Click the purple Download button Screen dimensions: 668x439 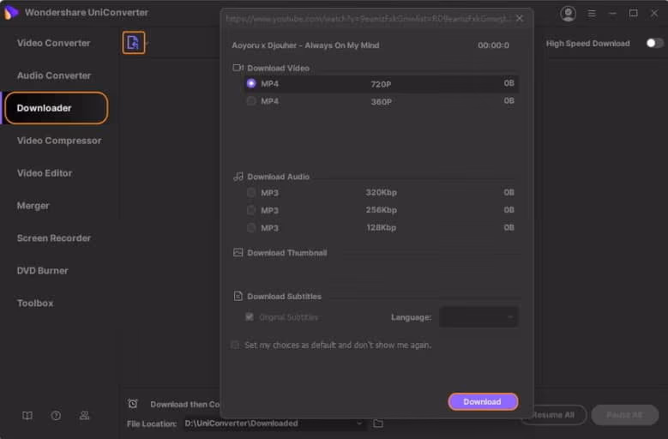[483, 401]
